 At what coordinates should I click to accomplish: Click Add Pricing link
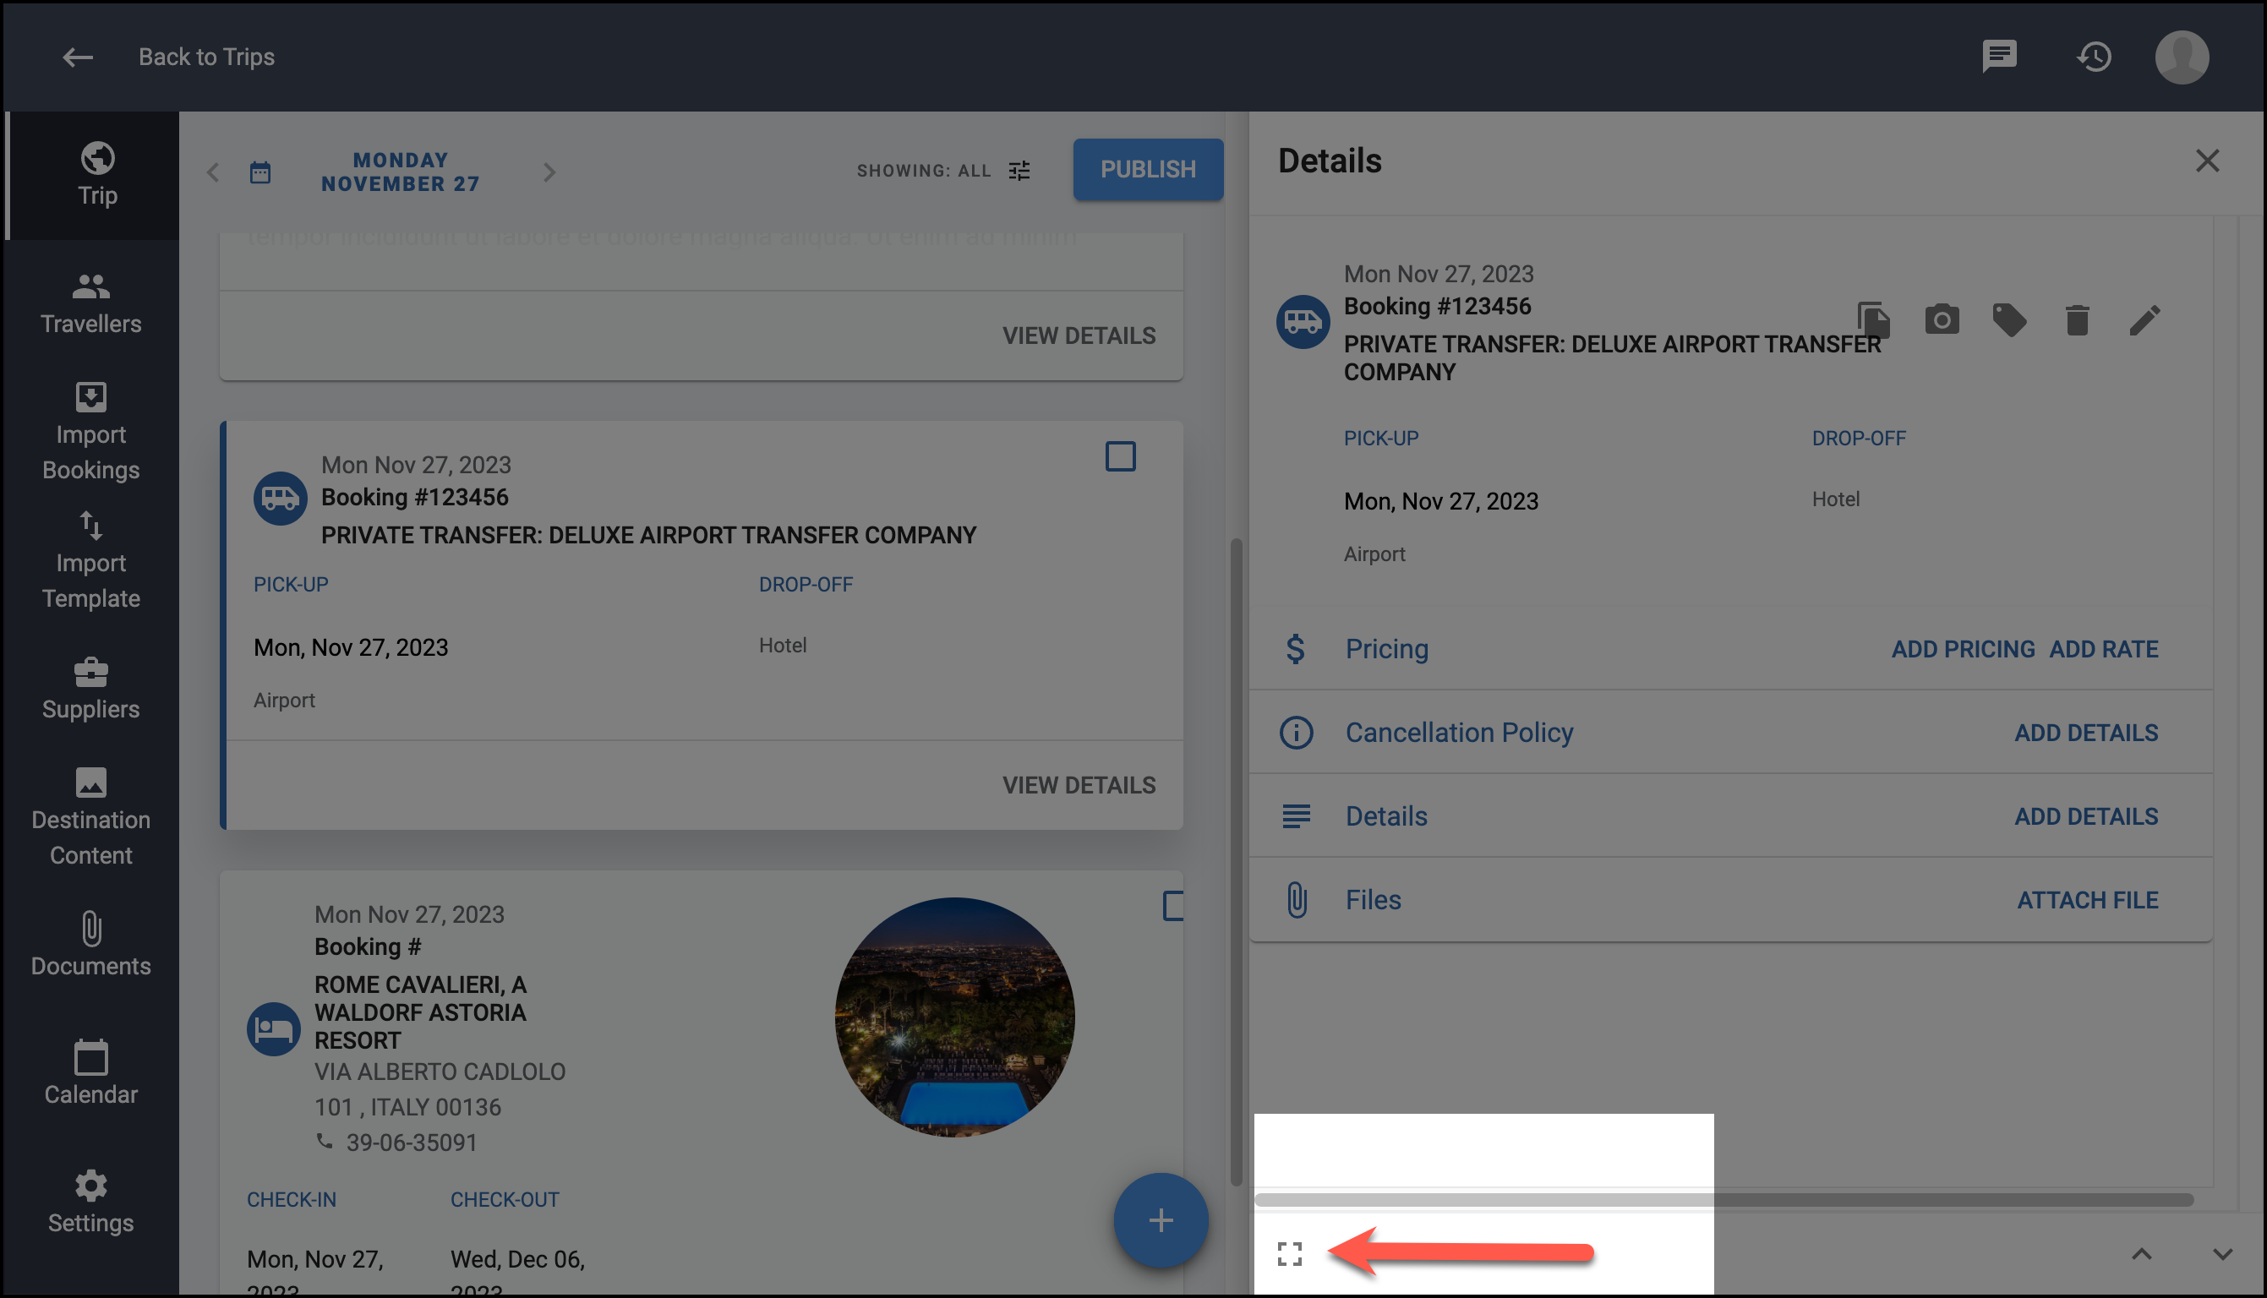pos(1963,649)
